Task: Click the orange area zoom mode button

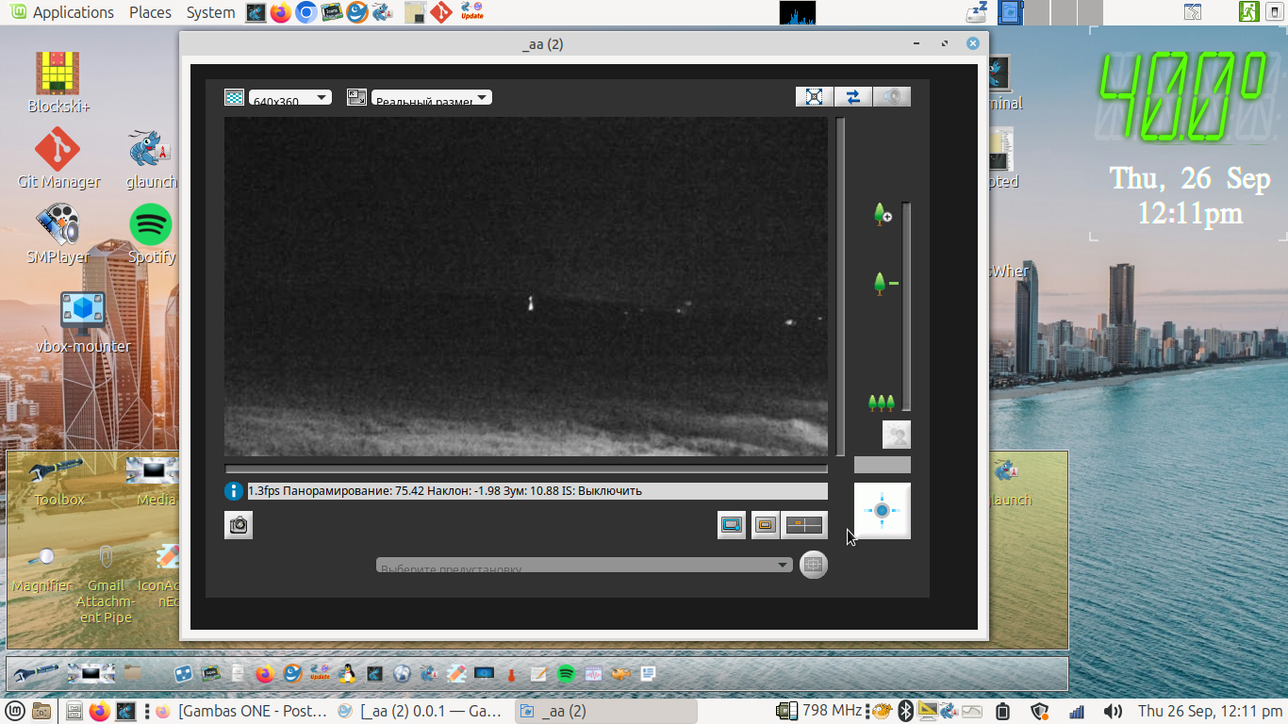Action: [x=766, y=525]
